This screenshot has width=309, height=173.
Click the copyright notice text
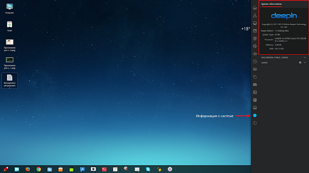[x=284, y=25]
